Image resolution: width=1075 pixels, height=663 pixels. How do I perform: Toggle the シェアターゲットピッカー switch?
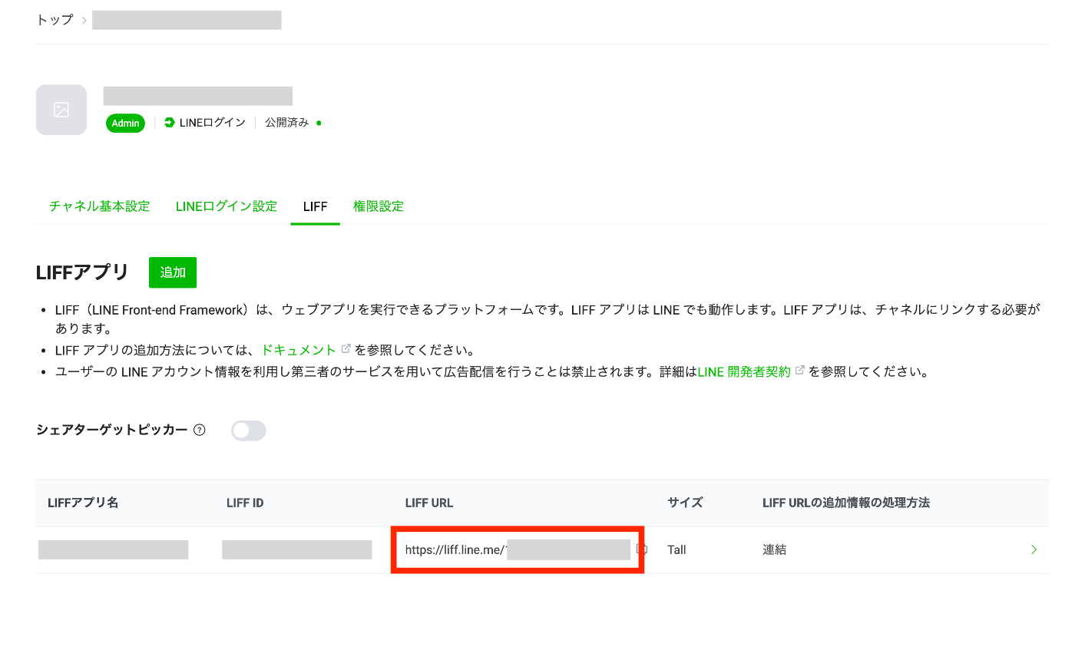pyautogui.click(x=249, y=430)
